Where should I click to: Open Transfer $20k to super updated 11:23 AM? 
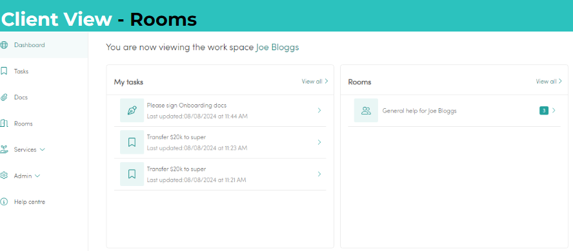coord(220,142)
